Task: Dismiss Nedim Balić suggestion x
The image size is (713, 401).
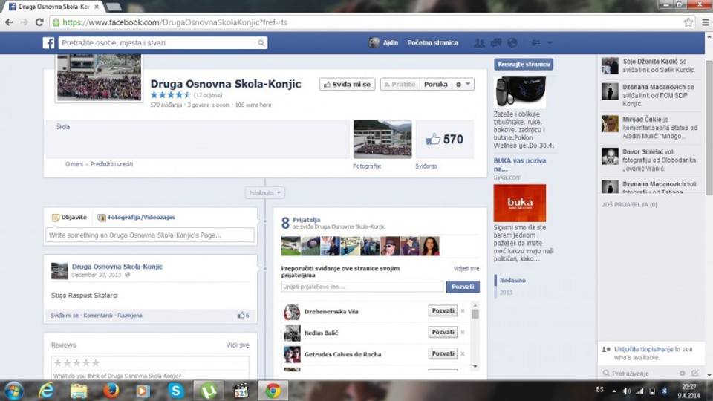Action: pyautogui.click(x=463, y=333)
